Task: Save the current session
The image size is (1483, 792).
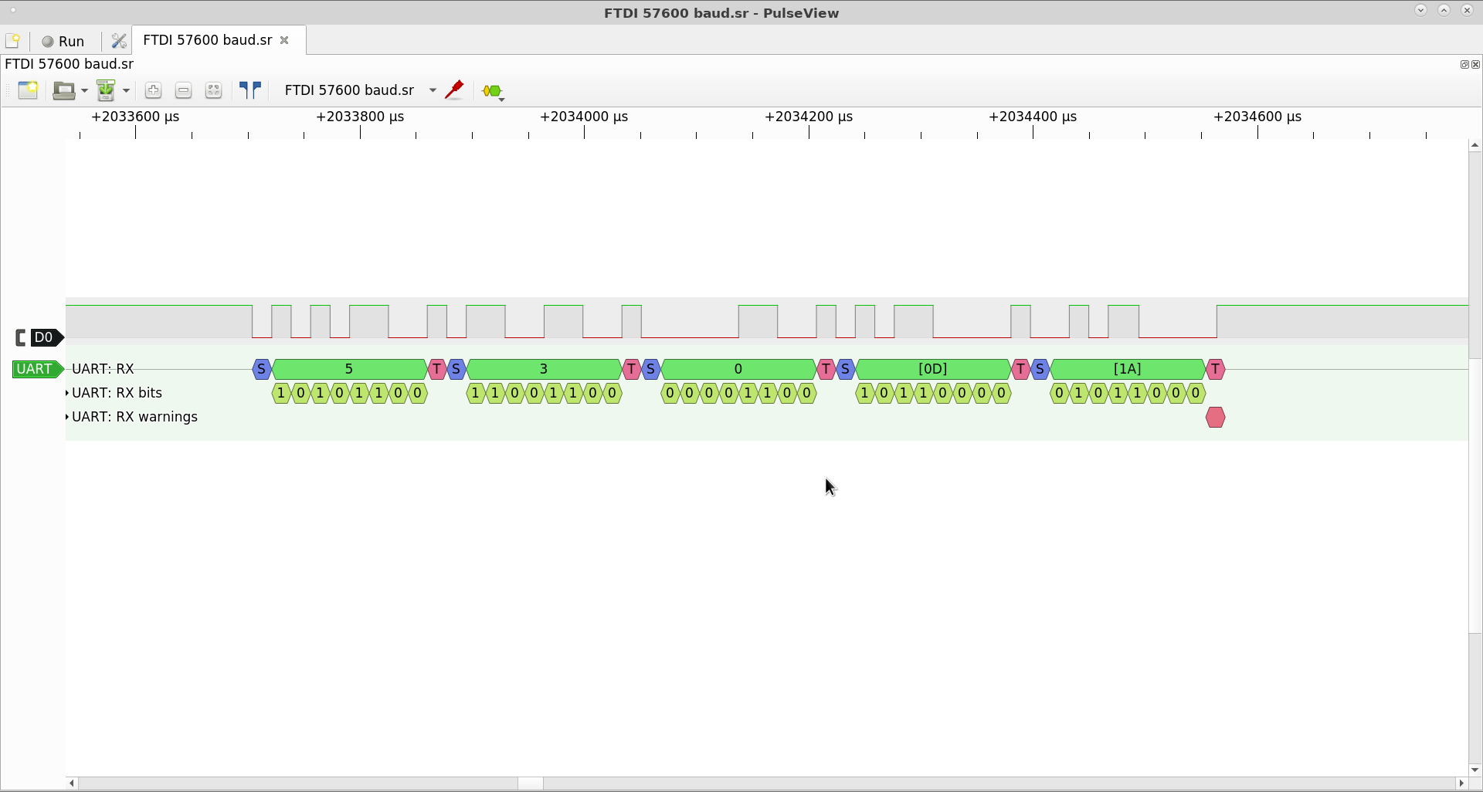Action: (107, 90)
